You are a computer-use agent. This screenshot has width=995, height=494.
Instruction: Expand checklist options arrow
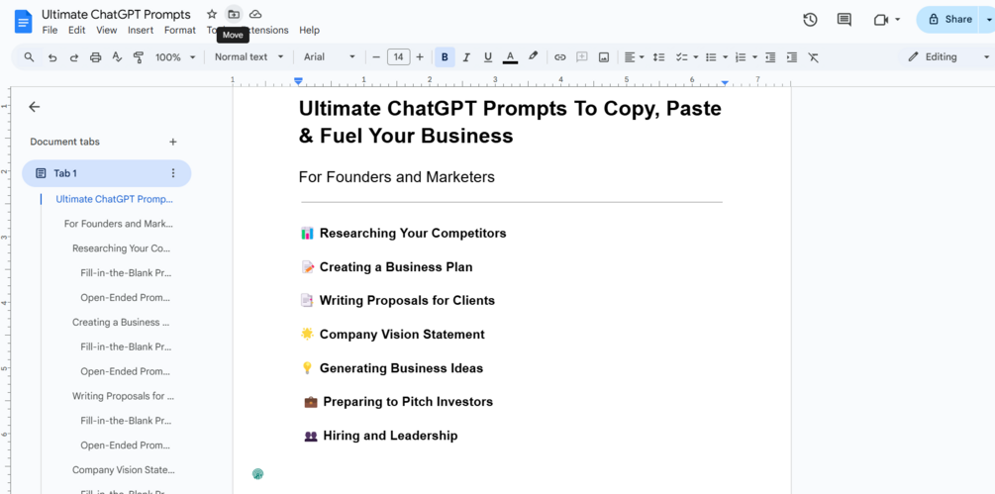coord(695,57)
